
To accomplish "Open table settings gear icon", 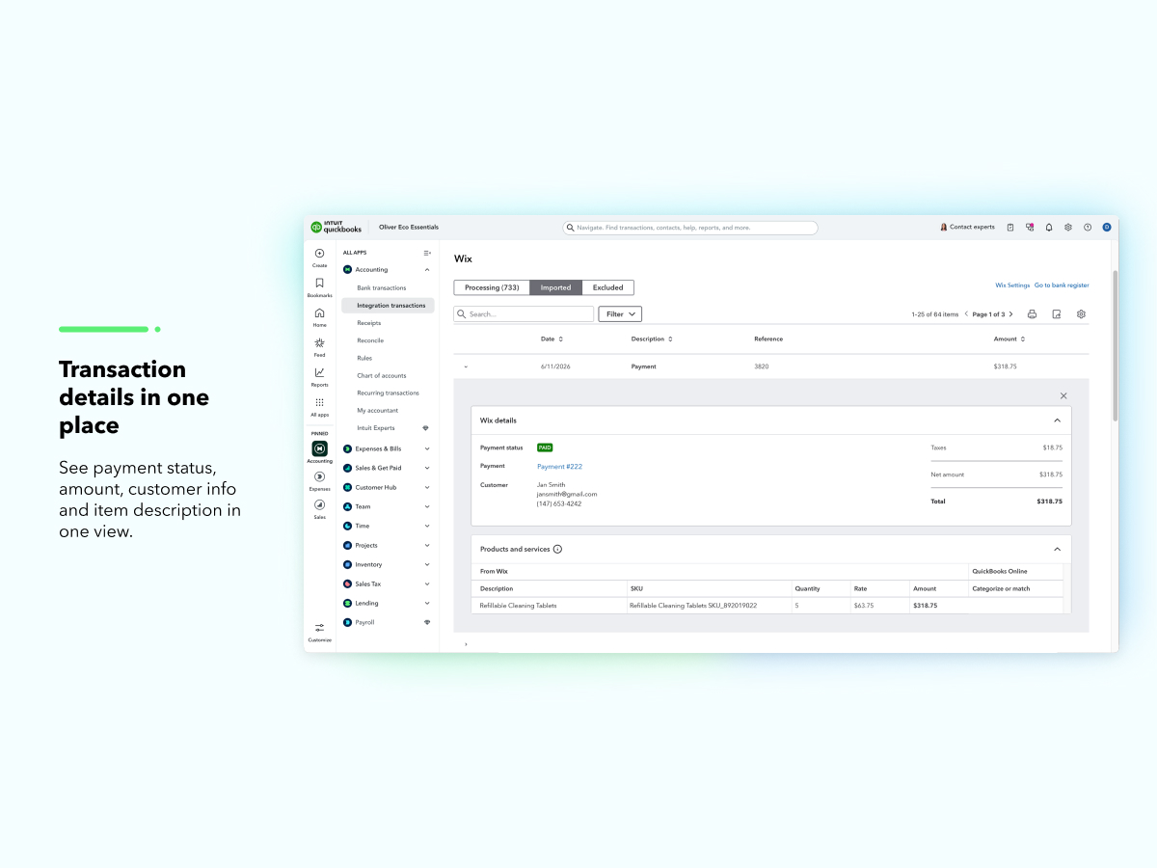I will 1081,314.
